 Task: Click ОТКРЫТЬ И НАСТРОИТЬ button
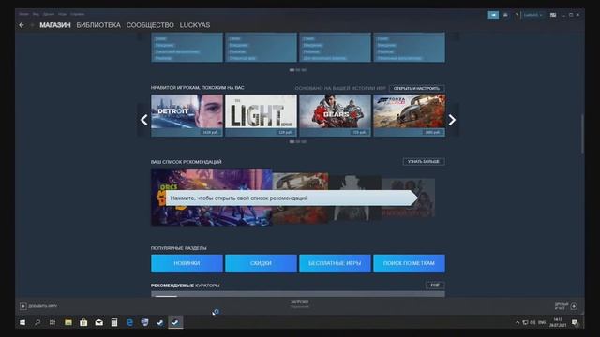[416, 88]
